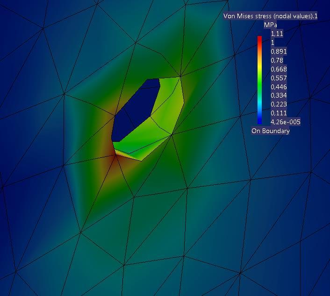Click the legend value 0,557
Screen dimensions: 330x296
click(x=279, y=78)
